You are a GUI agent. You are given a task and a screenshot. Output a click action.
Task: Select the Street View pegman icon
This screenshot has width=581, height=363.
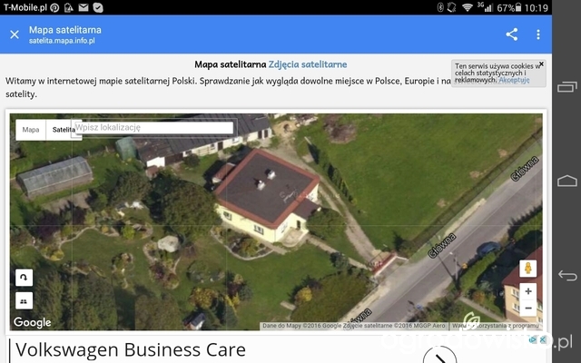[528, 269]
